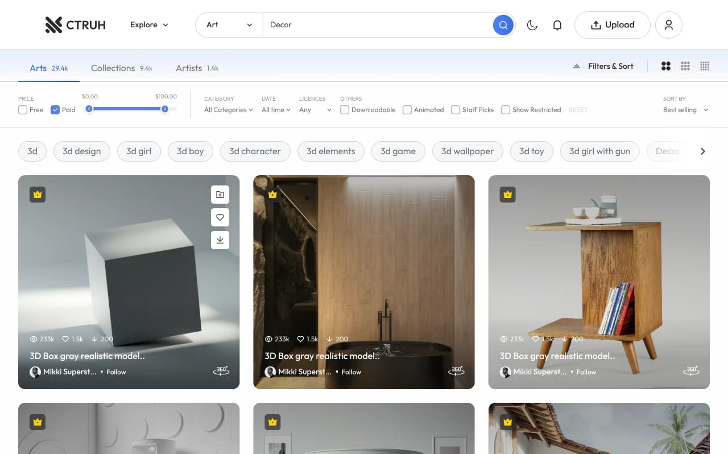
Task: Open the All Categories dropdown
Action: click(x=229, y=110)
